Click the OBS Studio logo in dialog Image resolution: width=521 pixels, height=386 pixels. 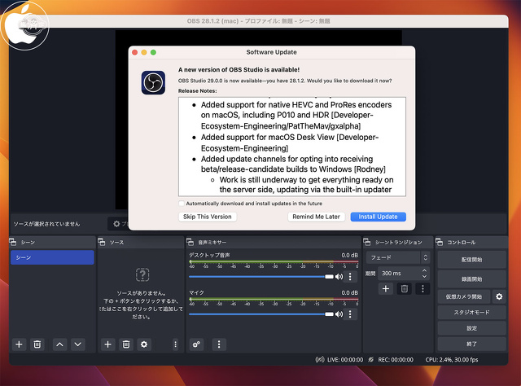153,82
